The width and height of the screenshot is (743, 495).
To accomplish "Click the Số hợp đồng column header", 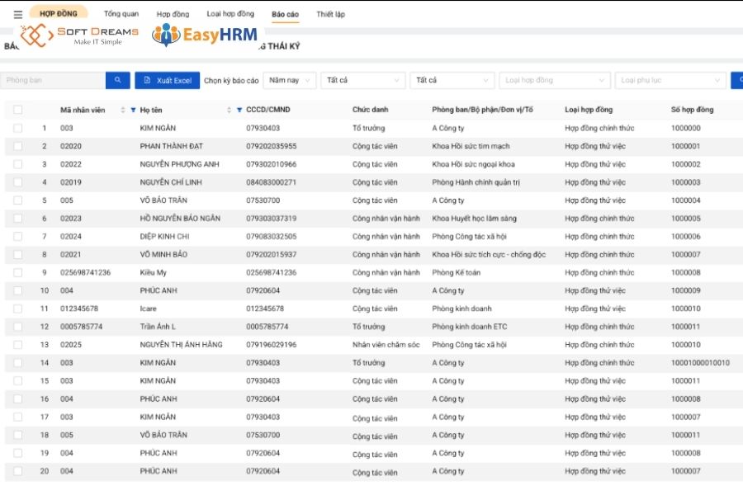I will click(692, 110).
